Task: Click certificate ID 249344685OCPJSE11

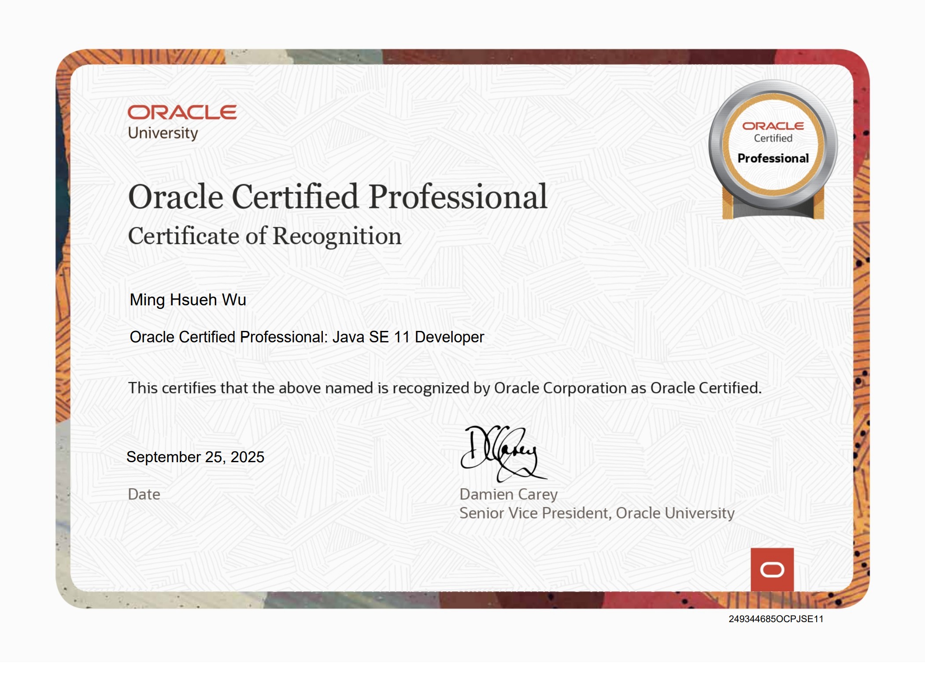Action: [x=776, y=619]
